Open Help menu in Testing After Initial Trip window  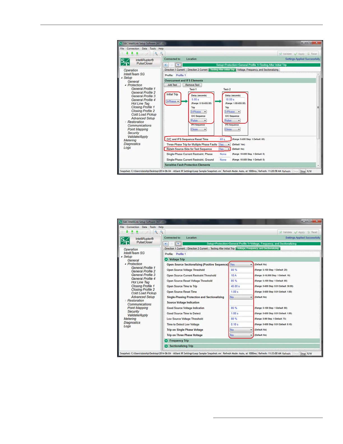point(161,48)
